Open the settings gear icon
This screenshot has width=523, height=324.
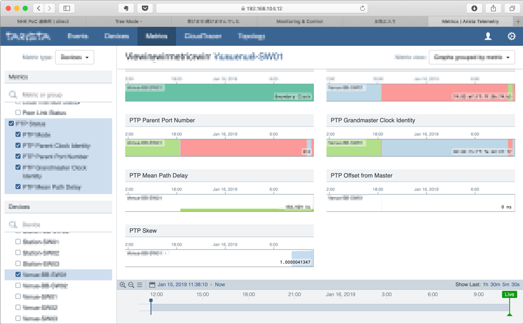pyautogui.click(x=511, y=36)
